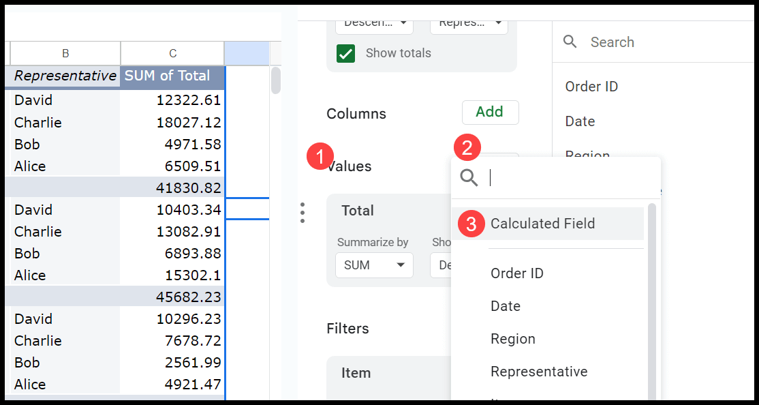Screen dimensions: 759x405
Task: Click the Item filter card title
Action: pyautogui.click(x=356, y=373)
